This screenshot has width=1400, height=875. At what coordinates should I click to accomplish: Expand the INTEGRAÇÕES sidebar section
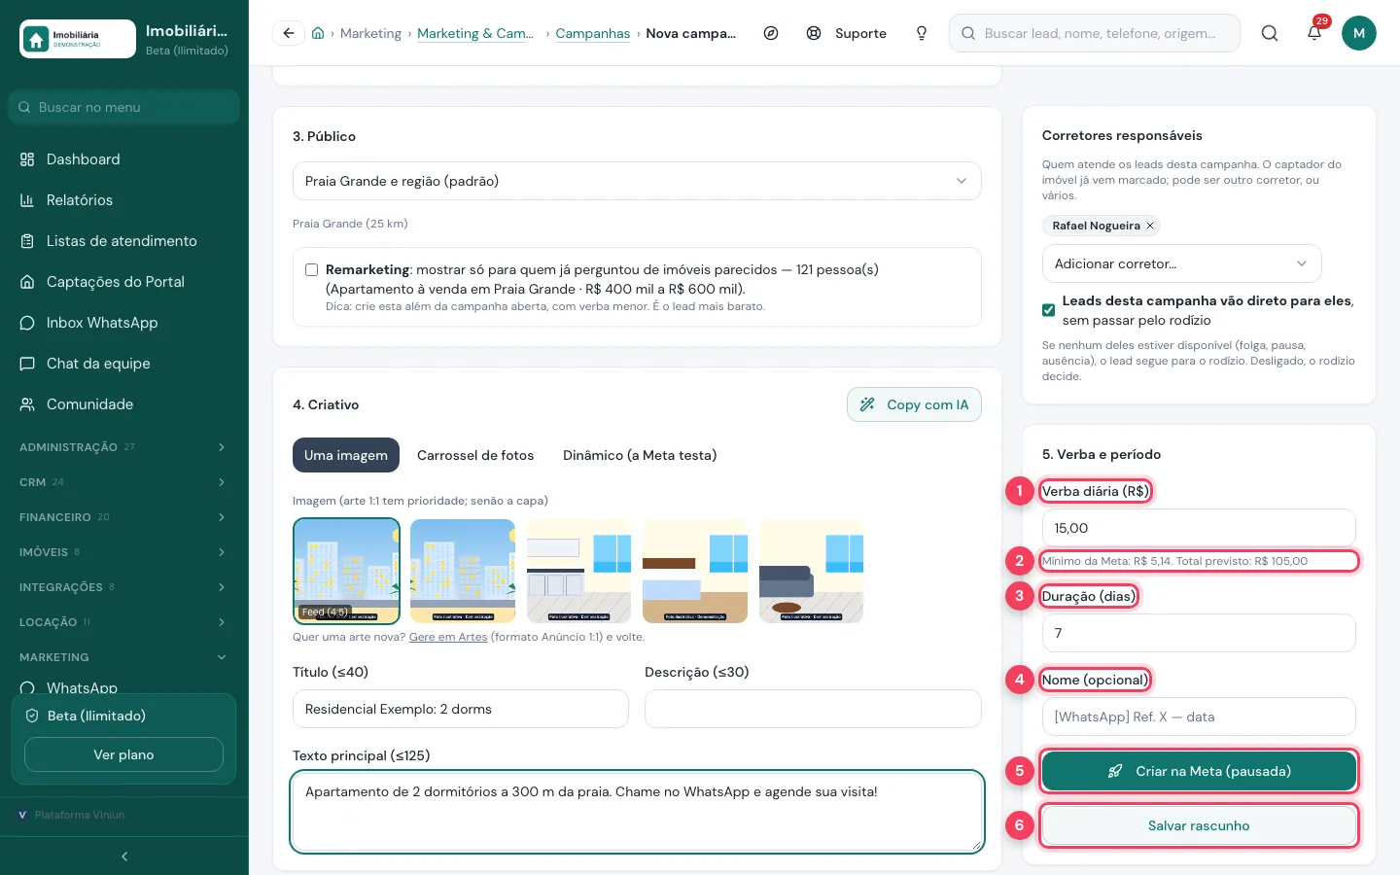pyautogui.click(x=124, y=587)
